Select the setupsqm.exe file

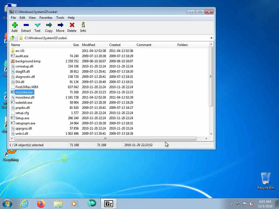point(25,123)
